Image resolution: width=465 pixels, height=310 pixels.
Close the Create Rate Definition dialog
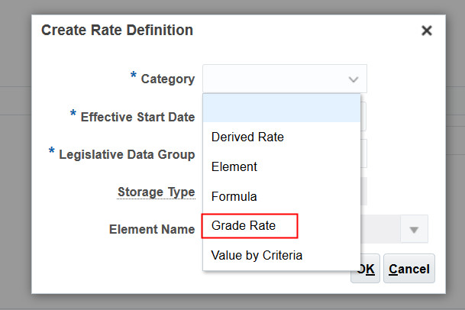click(427, 31)
